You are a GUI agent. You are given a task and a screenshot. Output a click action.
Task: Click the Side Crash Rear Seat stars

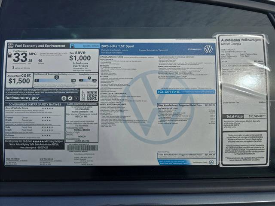coord(47,130)
